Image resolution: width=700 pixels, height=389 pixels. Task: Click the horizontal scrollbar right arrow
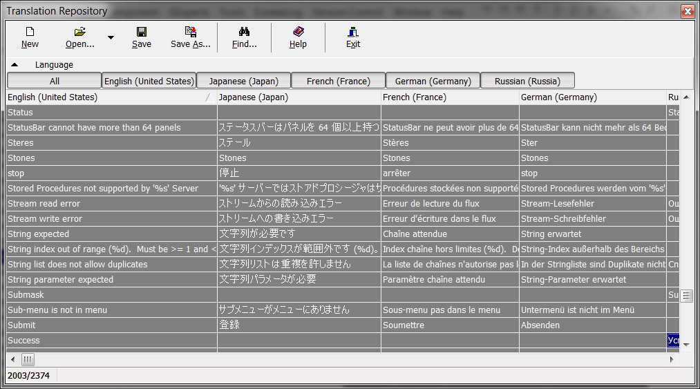[x=672, y=359]
